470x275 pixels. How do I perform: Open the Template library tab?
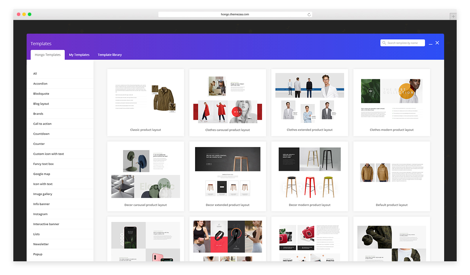coord(110,55)
